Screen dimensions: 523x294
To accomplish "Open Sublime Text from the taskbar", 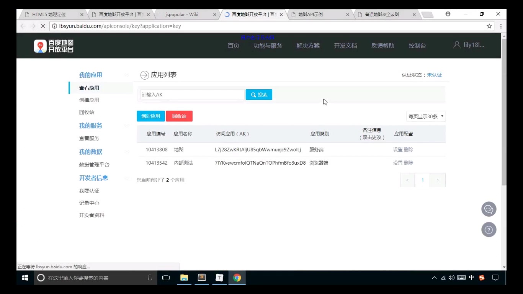I will [202, 278].
